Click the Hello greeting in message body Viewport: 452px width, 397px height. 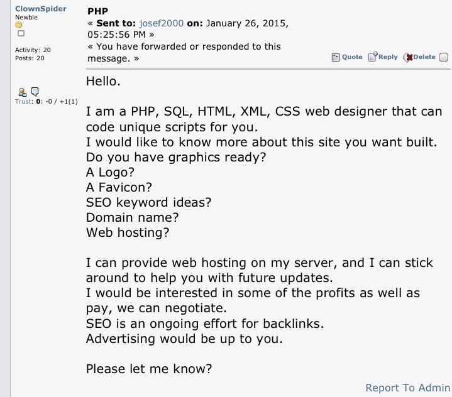click(x=103, y=81)
